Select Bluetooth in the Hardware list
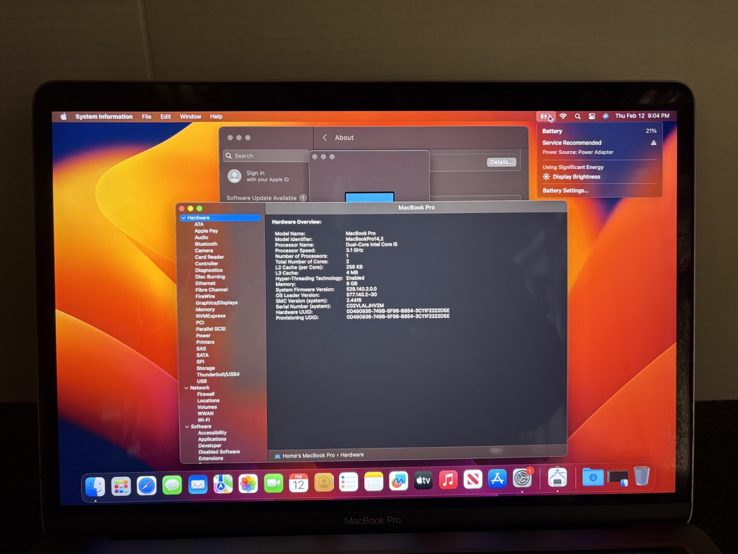Viewport: 738px width, 554px height. click(206, 244)
